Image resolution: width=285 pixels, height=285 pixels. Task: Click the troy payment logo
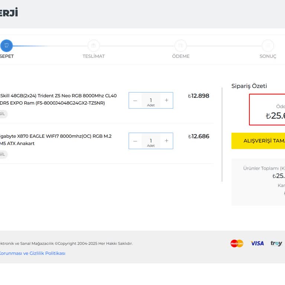point(276,243)
